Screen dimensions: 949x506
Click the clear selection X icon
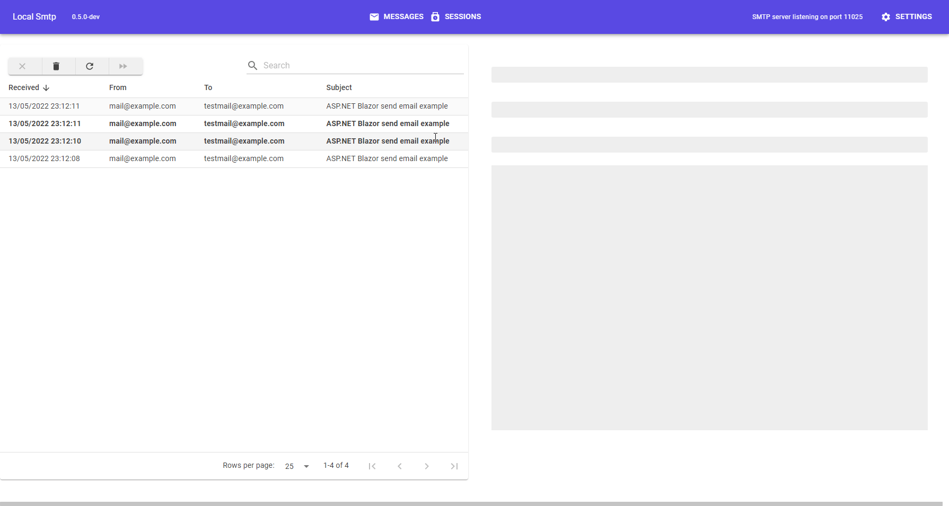[23, 66]
